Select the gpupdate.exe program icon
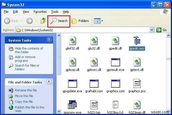Screen dimensions: 172x115 point(73,83)
